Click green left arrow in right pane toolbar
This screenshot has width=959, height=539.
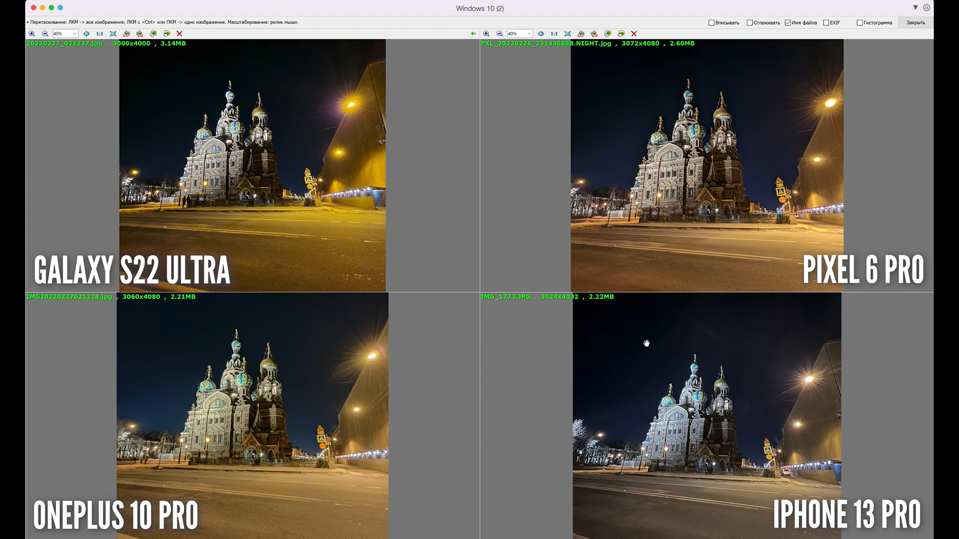tap(474, 34)
